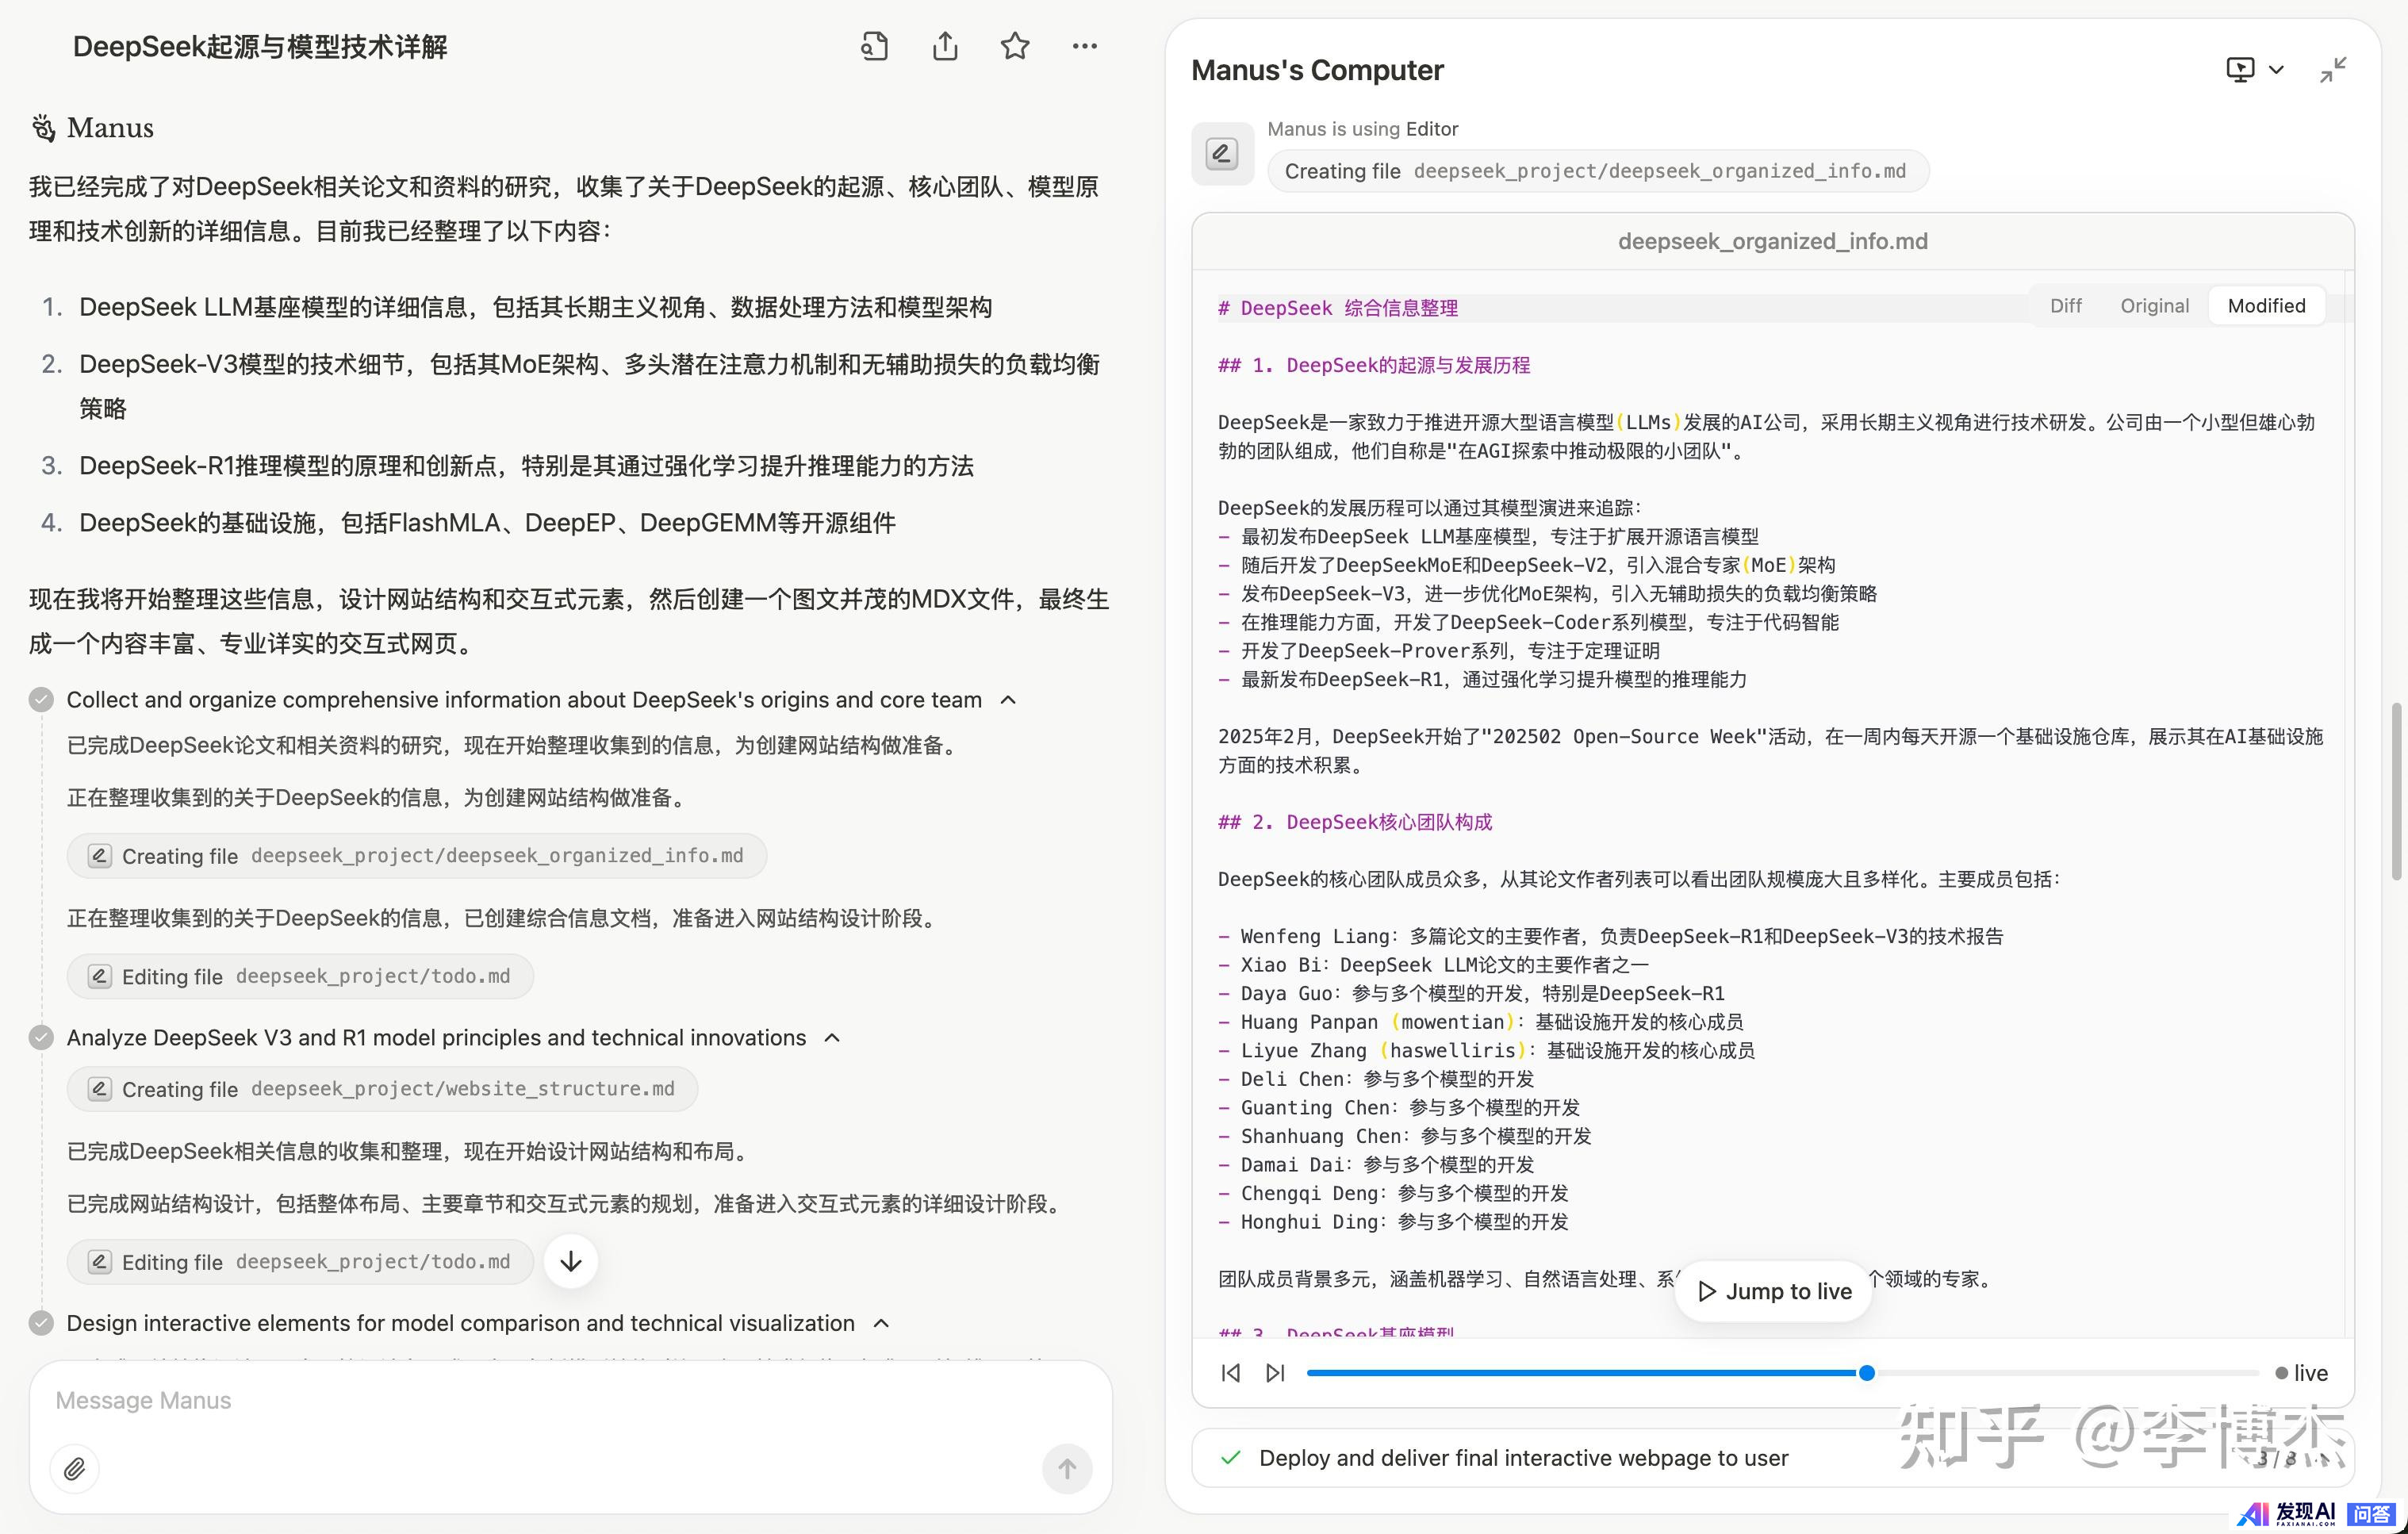Open the three-dot more options menu
This screenshot has height=1534, width=2408.
pyautogui.click(x=1084, y=46)
